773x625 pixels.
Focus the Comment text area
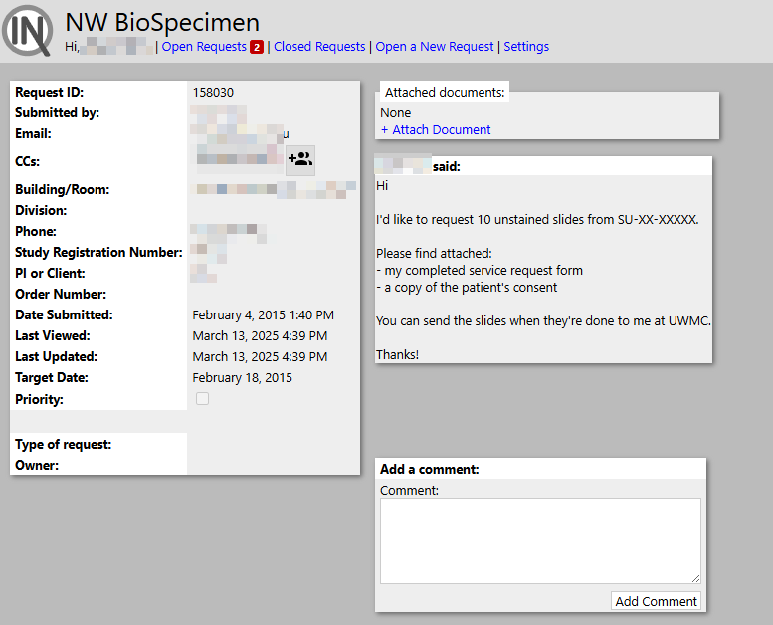pyautogui.click(x=540, y=540)
